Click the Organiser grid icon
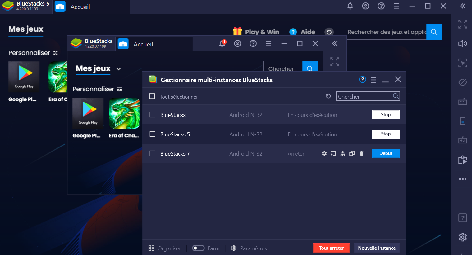This screenshot has height=255, width=472. [x=151, y=248]
